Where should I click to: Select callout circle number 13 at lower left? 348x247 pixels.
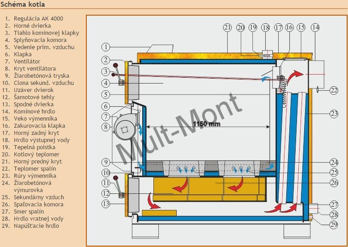106,204
